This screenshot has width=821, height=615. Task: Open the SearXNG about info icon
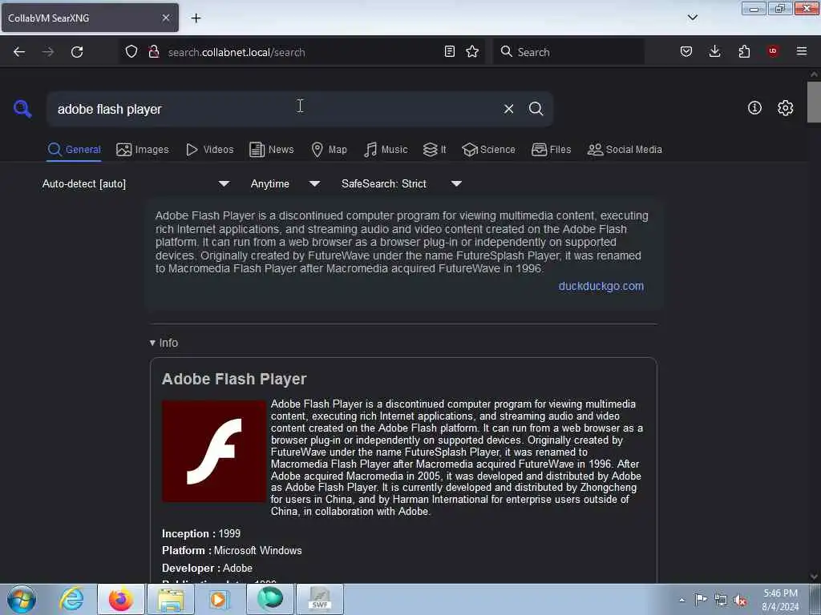click(x=754, y=108)
